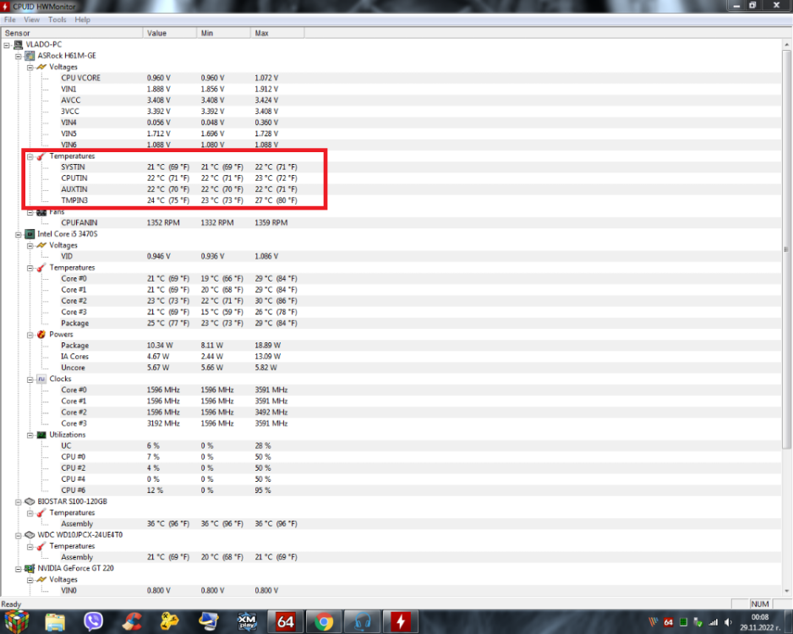Open Google Chrome from the taskbar
Viewport: 793px width, 634px height.
coord(324,621)
